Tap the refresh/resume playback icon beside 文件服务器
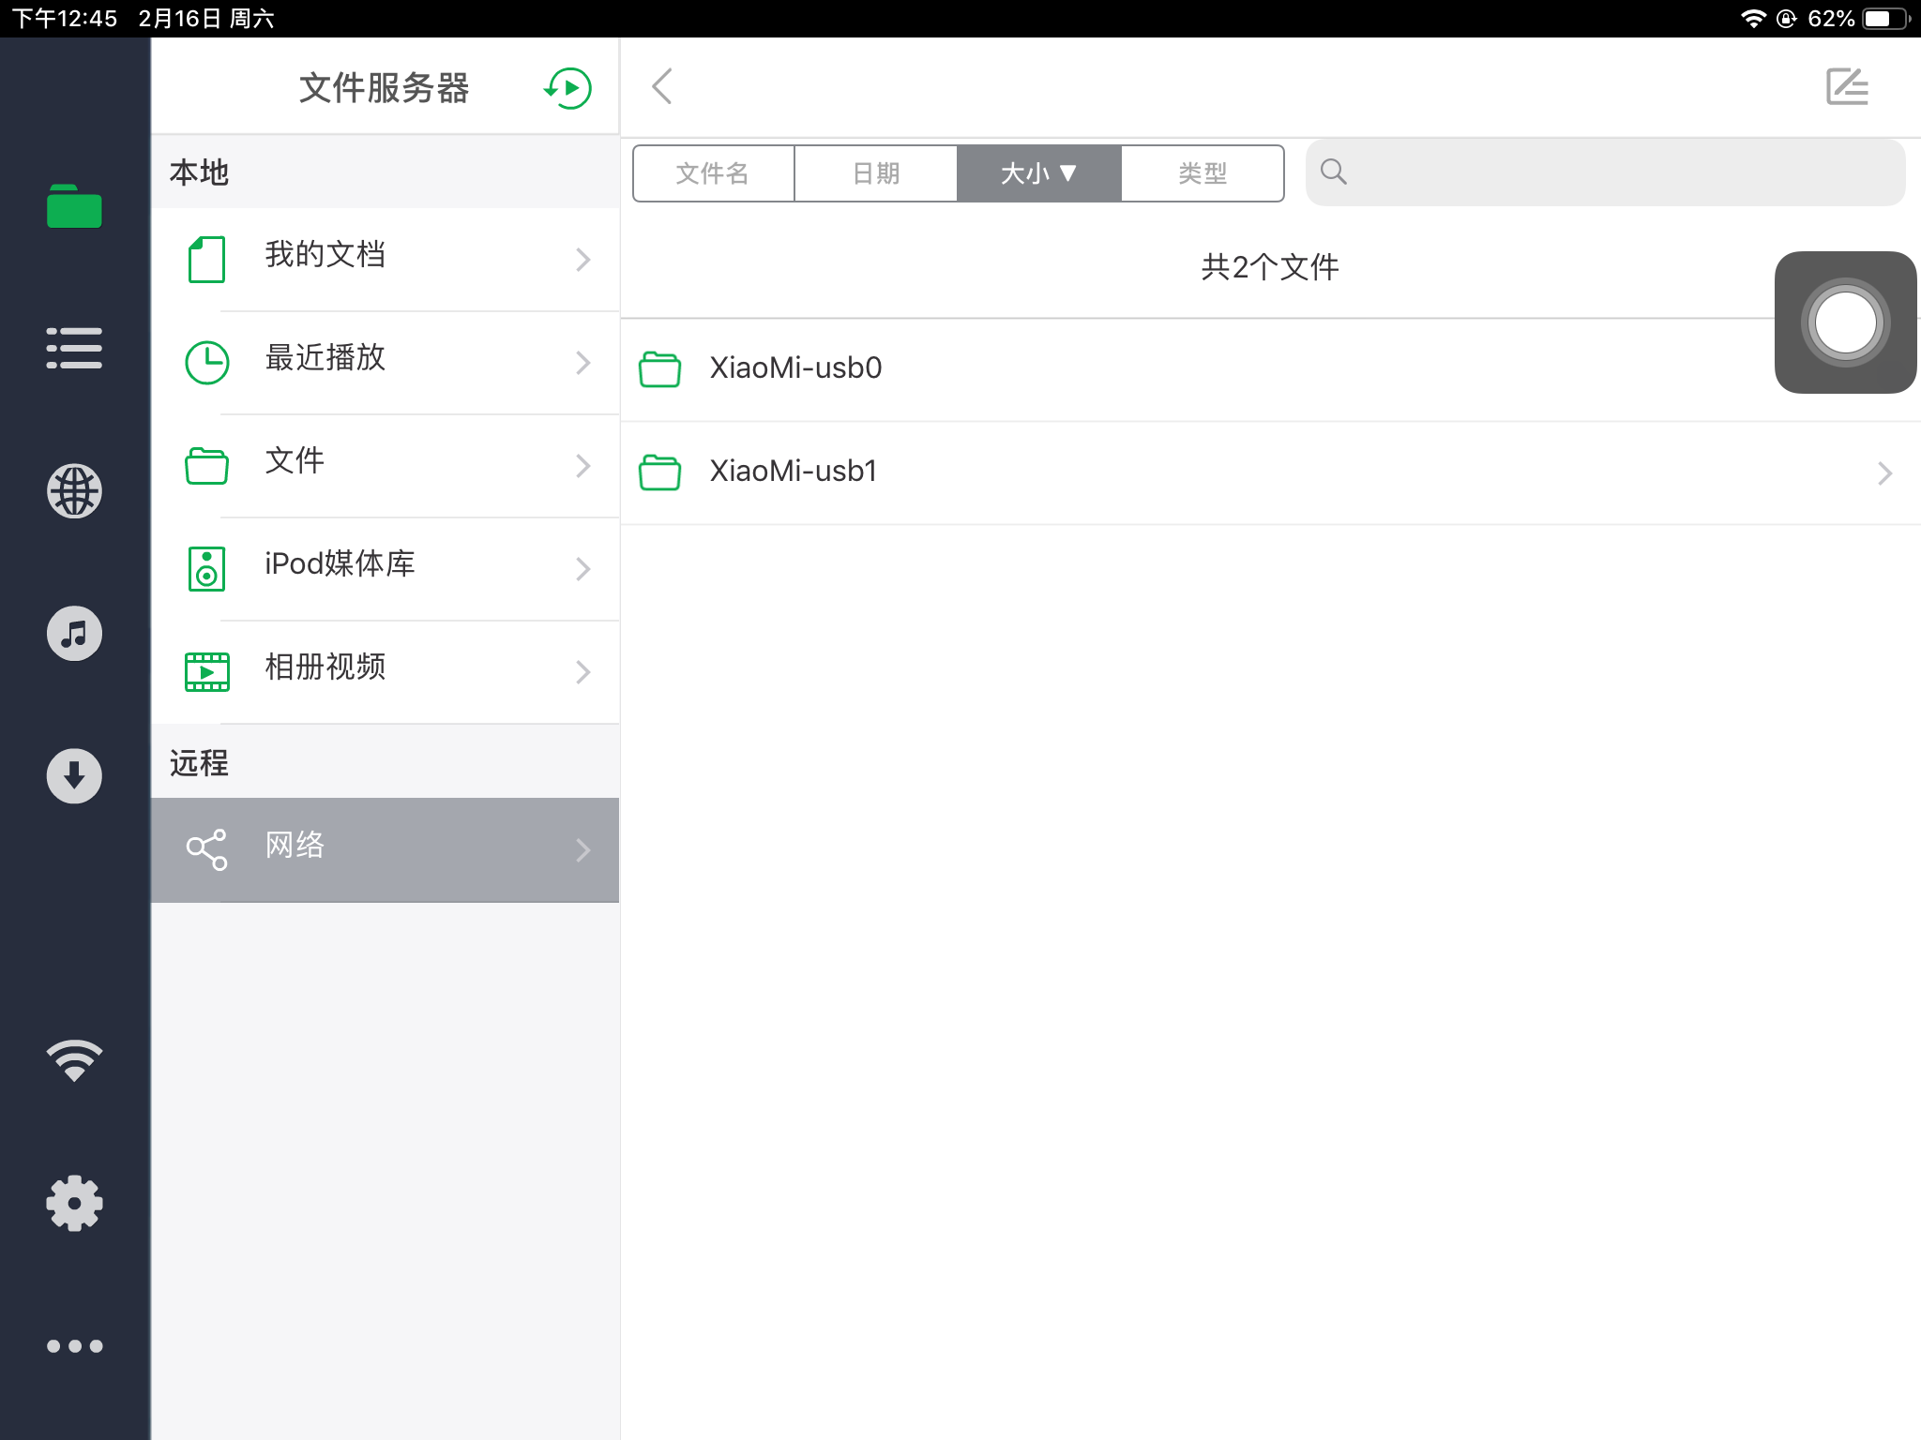The width and height of the screenshot is (1921, 1440). pos(567,87)
